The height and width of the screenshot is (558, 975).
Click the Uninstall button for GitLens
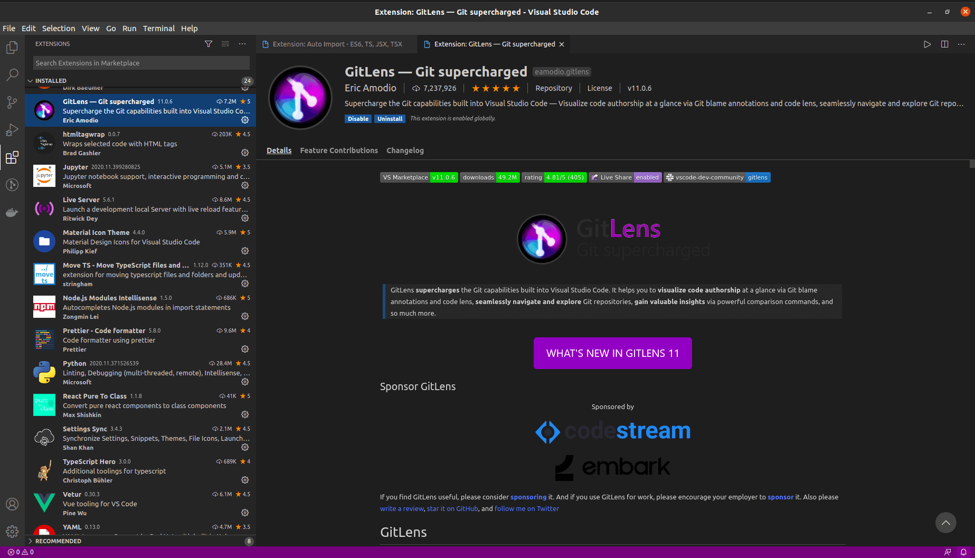[390, 119]
